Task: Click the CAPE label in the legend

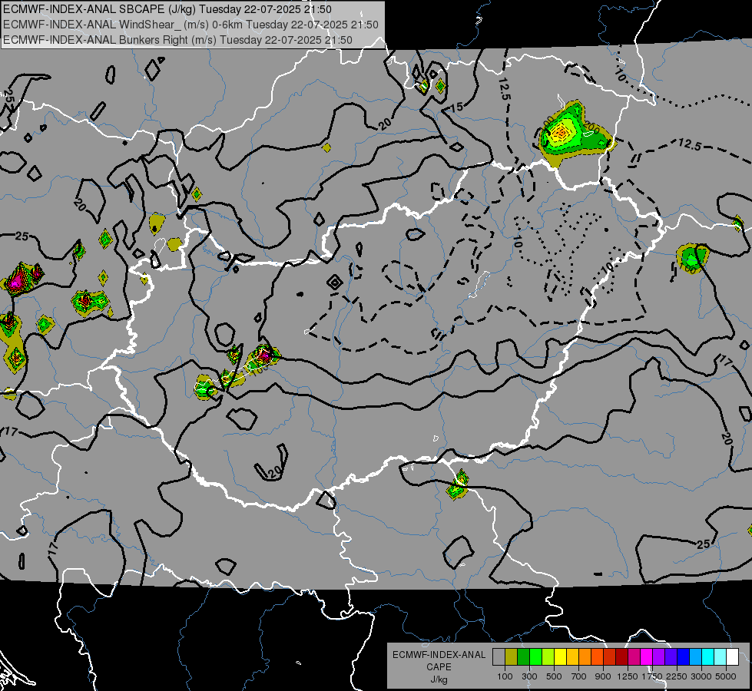Action: tap(439, 666)
